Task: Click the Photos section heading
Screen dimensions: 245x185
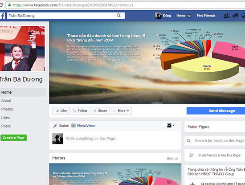Action: pyautogui.click(x=59, y=158)
